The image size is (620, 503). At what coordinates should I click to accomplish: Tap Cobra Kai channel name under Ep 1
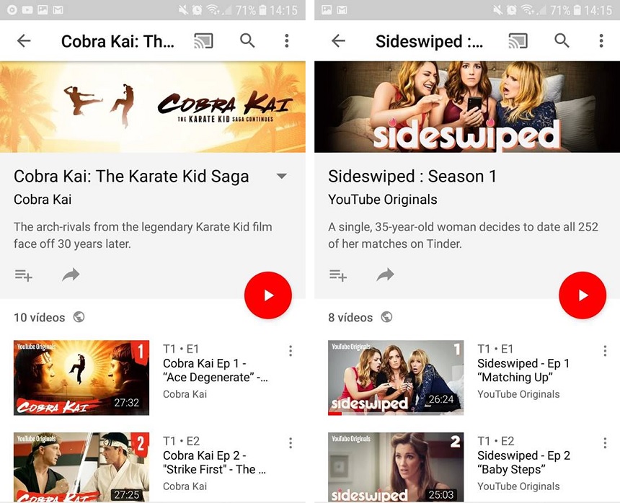pos(185,394)
